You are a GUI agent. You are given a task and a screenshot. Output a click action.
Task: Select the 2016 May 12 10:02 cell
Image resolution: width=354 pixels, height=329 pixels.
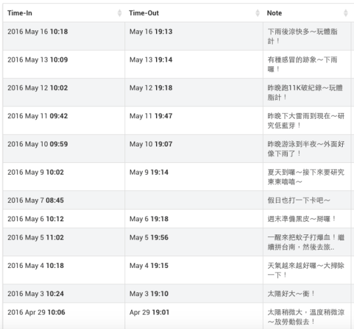pyautogui.click(x=64, y=93)
